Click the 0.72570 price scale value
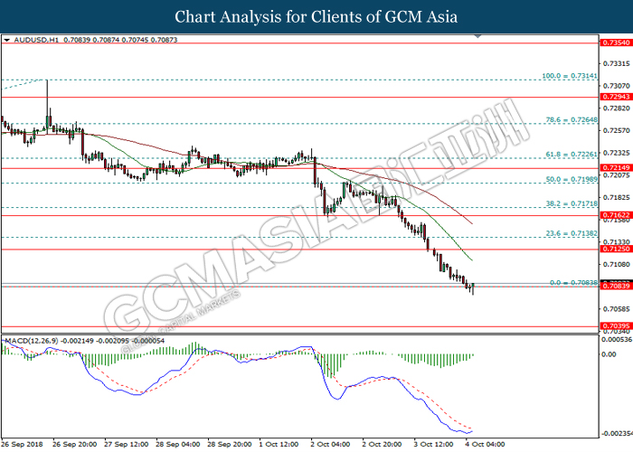 tap(617, 130)
